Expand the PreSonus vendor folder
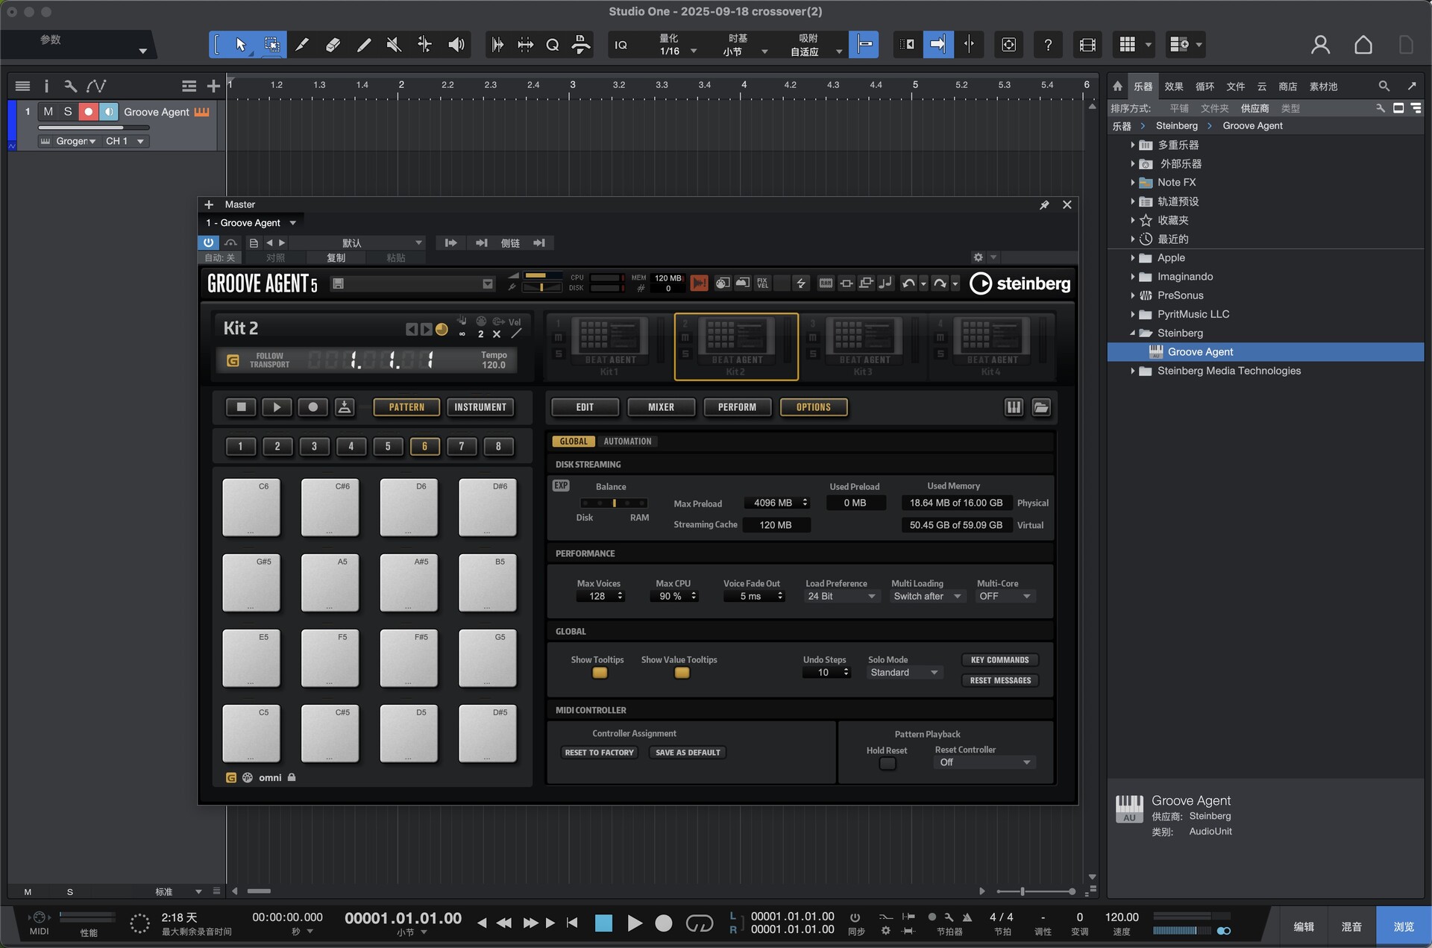The width and height of the screenshot is (1432, 948). (1132, 295)
